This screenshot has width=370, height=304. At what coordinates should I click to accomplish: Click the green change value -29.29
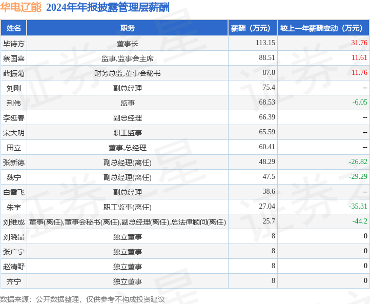[358, 176]
